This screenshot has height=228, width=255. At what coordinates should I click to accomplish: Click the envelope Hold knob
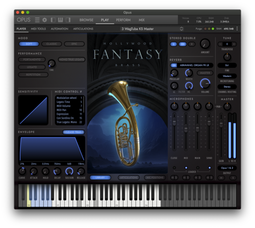[45, 171]
